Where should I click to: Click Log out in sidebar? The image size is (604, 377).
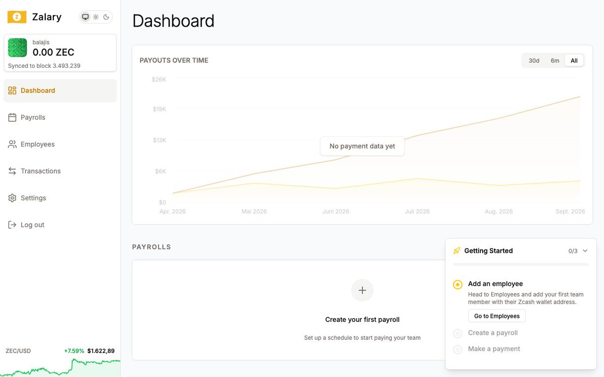(x=60, y=225)
